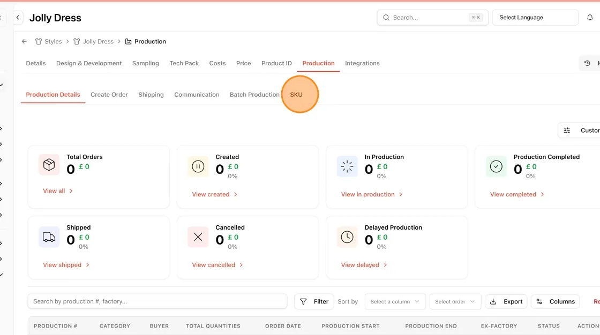The width and height of the screenshot is (600, 335).
Task: Open the View in production link
Action: [x=372, y=194]
